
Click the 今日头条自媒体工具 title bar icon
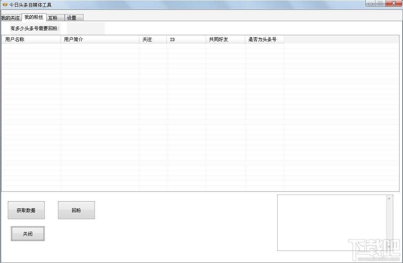(x=5, y=5)
